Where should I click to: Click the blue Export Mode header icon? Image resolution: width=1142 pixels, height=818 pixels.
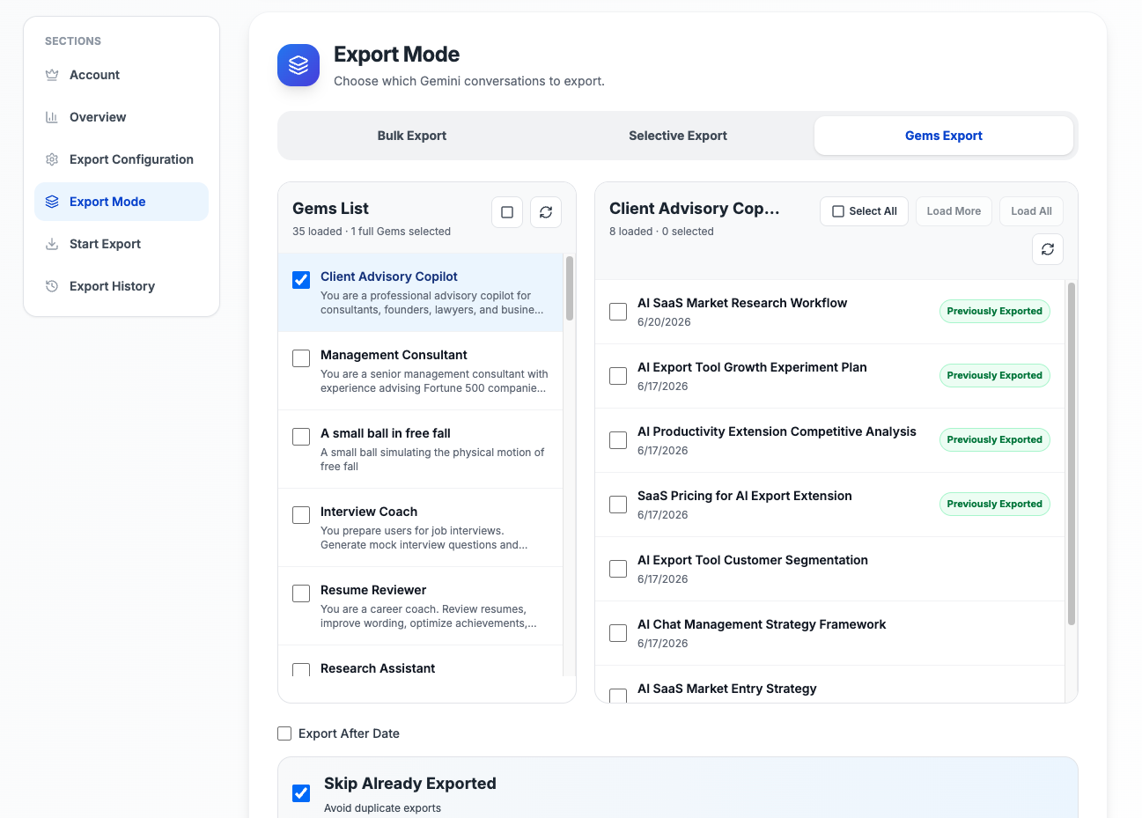pos(298,65)
